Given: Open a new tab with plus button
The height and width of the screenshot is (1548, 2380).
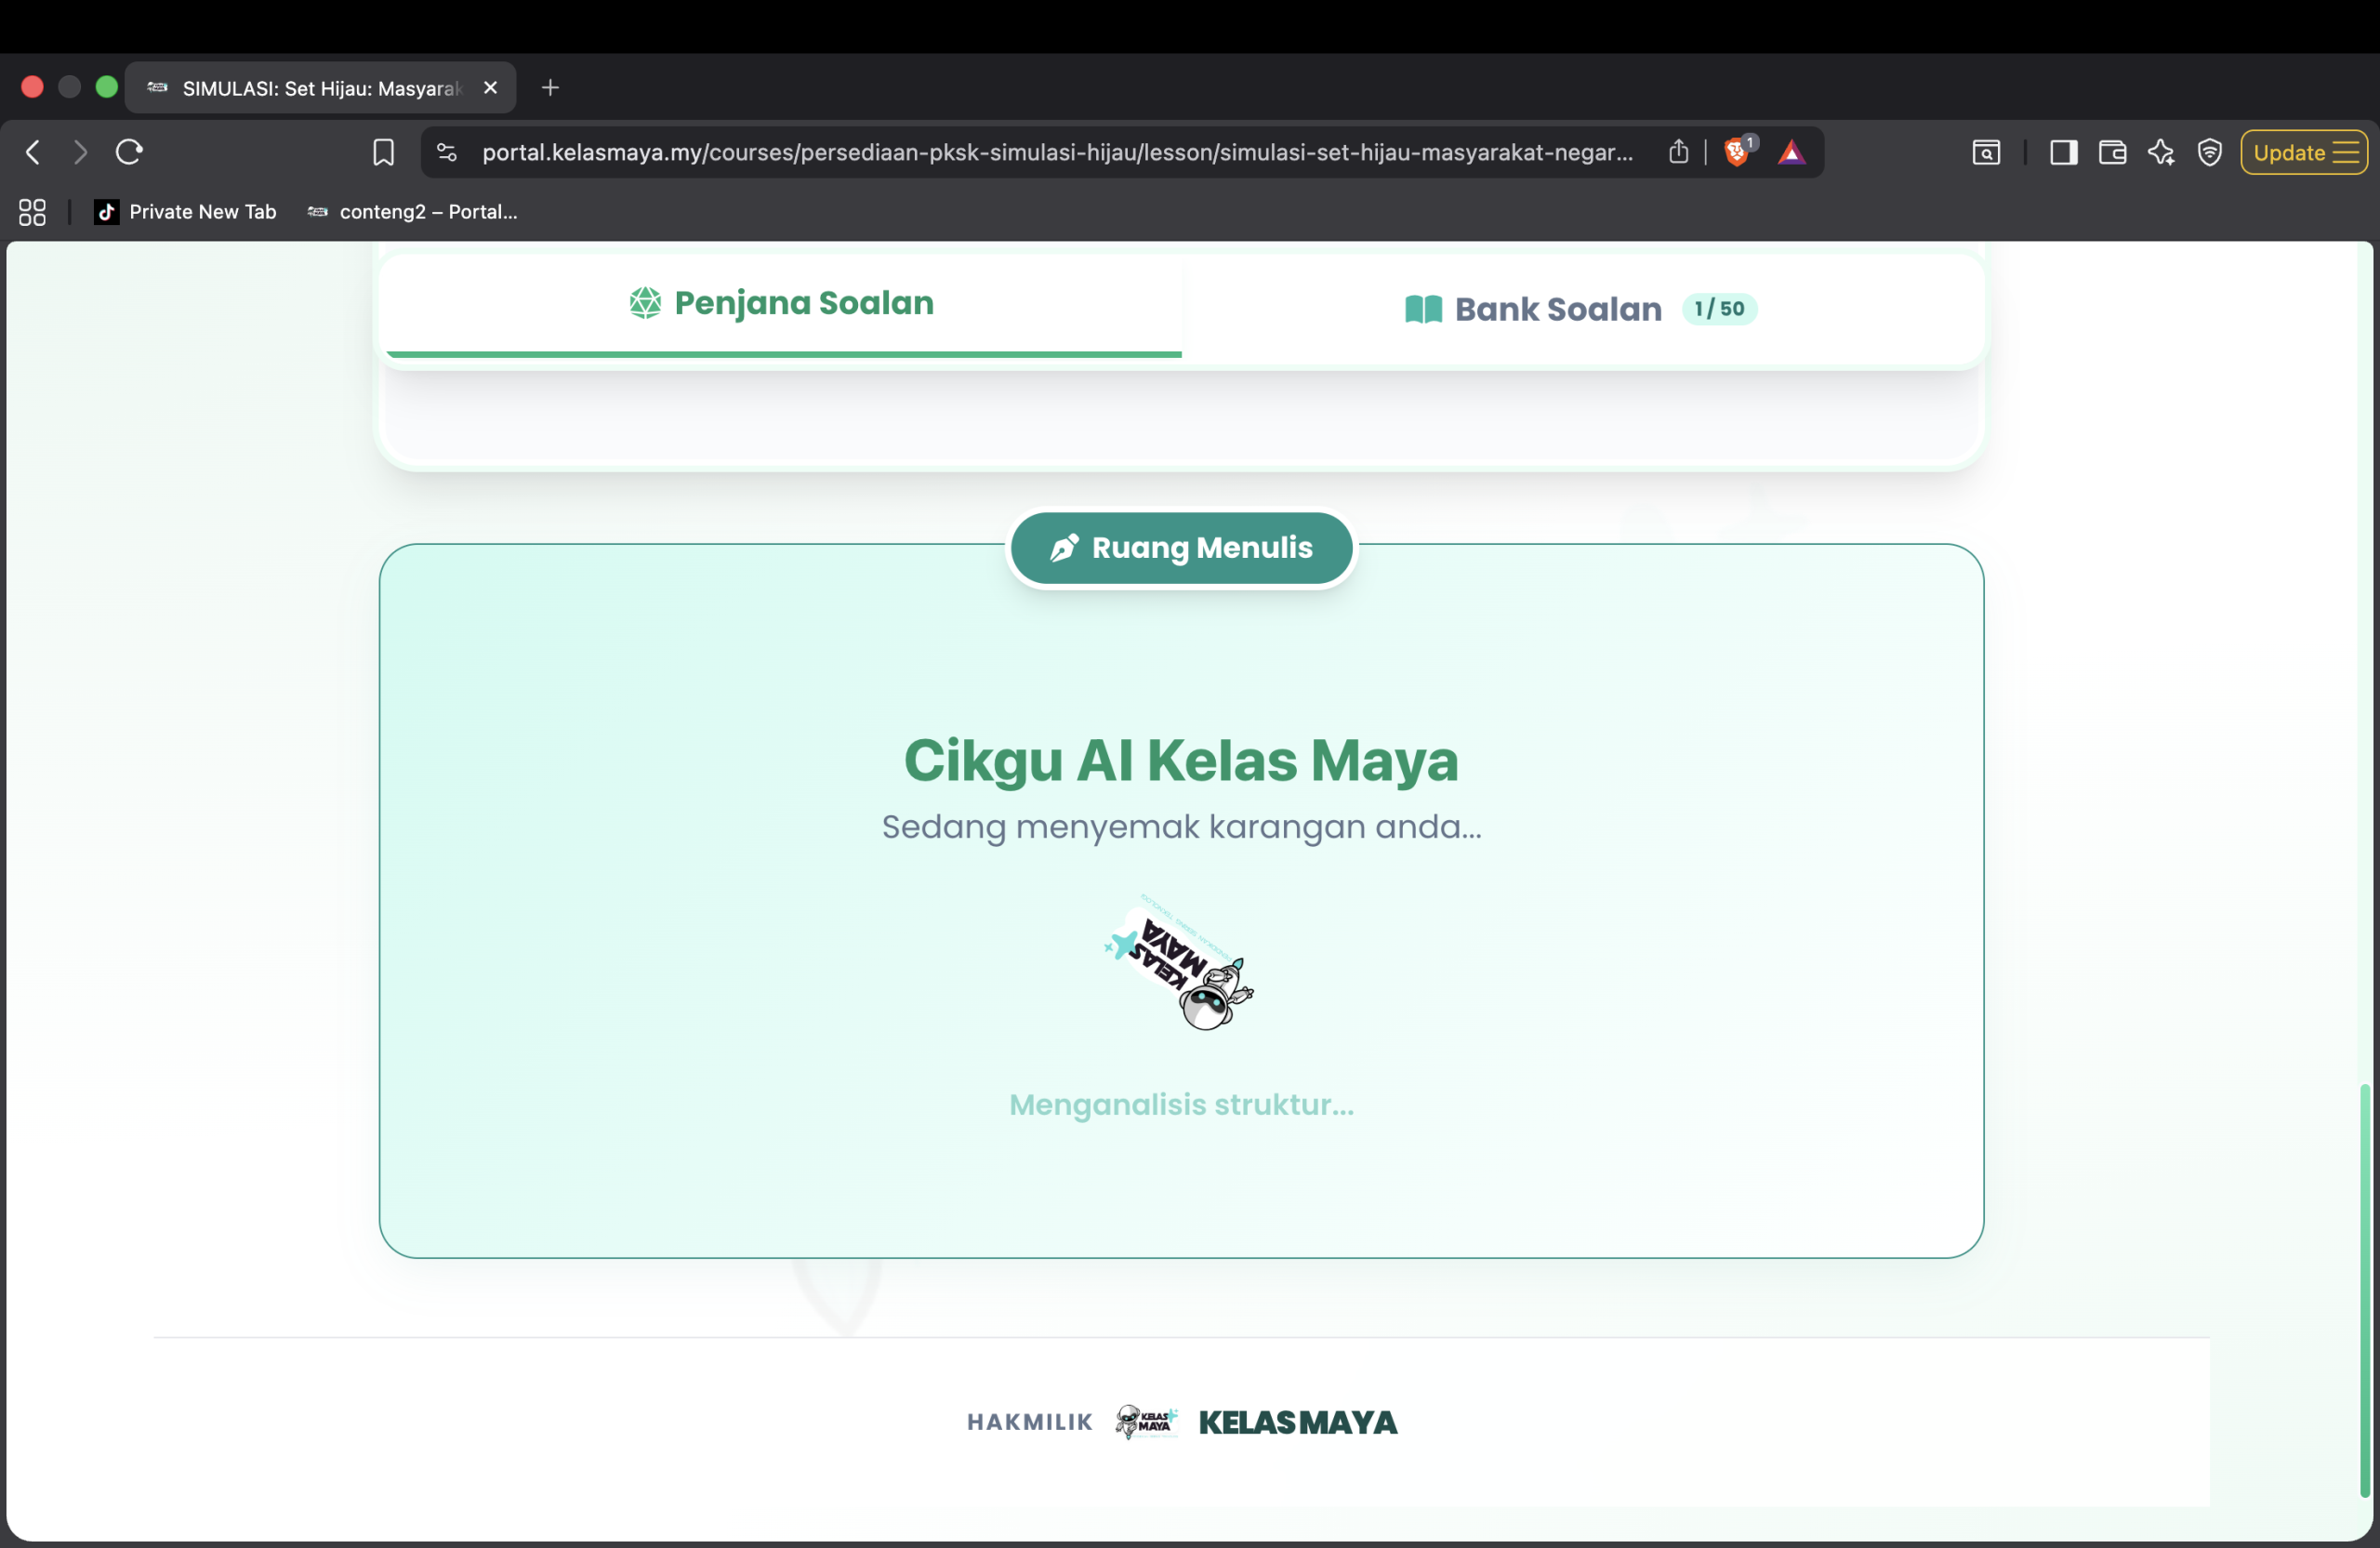Looking at the screenshot, I should click(x=550, y=88).
